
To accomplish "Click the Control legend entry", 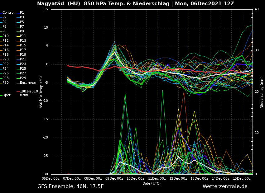I will (8, 13).
